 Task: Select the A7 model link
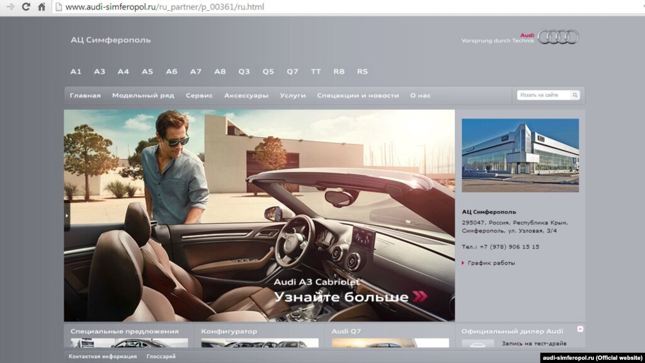(196, 72)
